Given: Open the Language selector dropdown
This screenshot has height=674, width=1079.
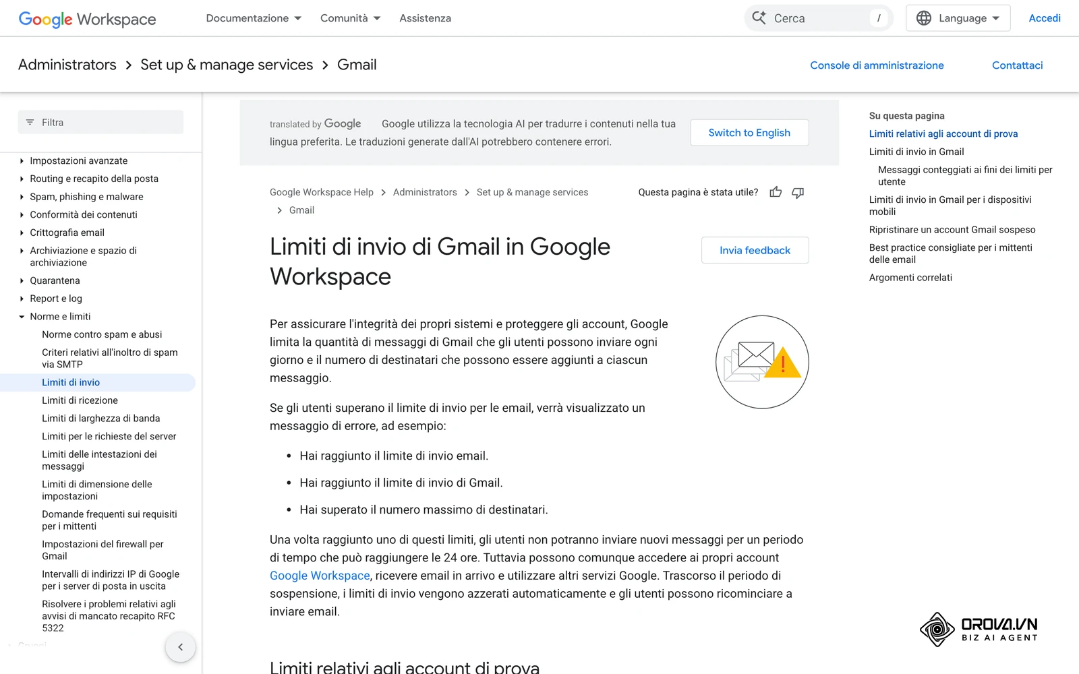Looking at the screenshot, I should tap(958, 18).
